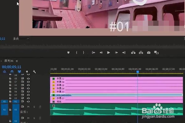Toggle V1 source patching button
This screenshot has height=123, width=185.
tap(4, 101)
